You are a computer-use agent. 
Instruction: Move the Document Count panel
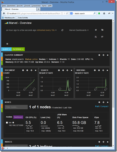pos(31,70)
